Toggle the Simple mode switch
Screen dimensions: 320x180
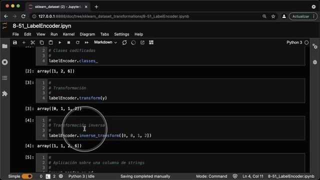coord(27,176)
